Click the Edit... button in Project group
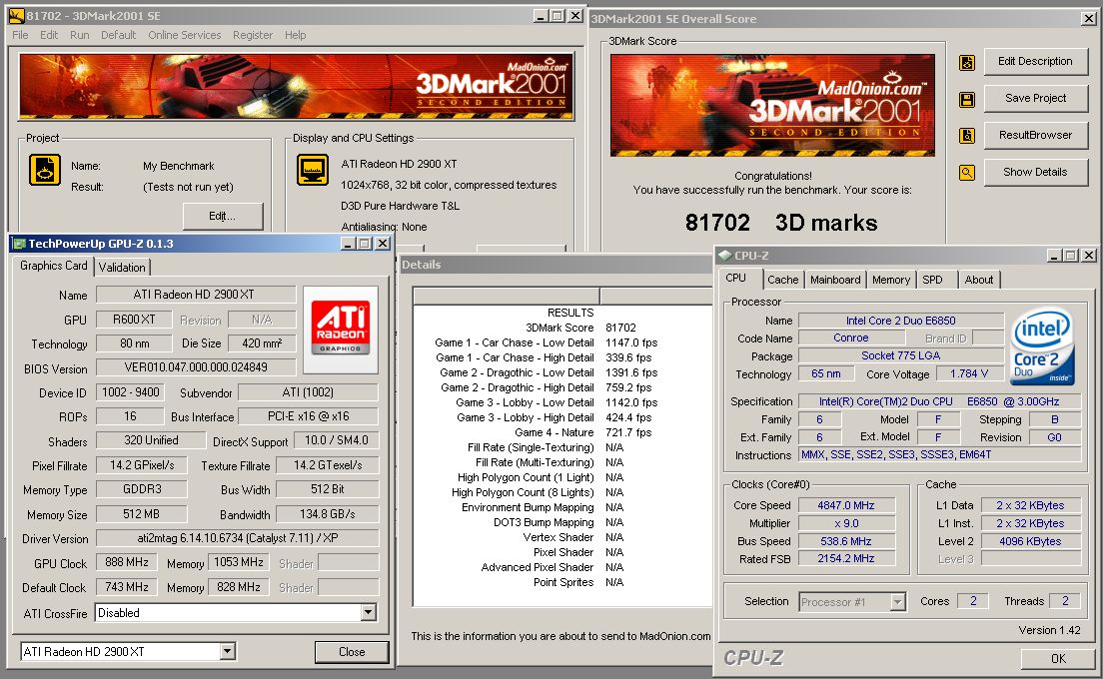Image resolution: width=1103 pixels, height=679 pixels. 222,216
